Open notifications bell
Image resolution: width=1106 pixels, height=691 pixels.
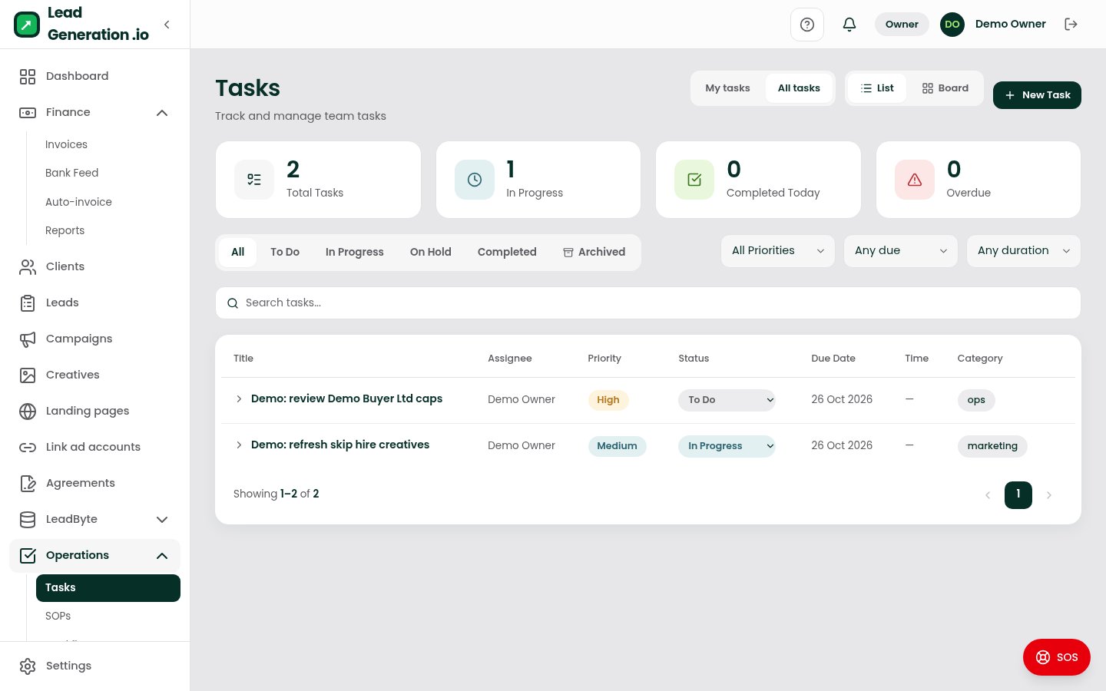coord(849,25)
